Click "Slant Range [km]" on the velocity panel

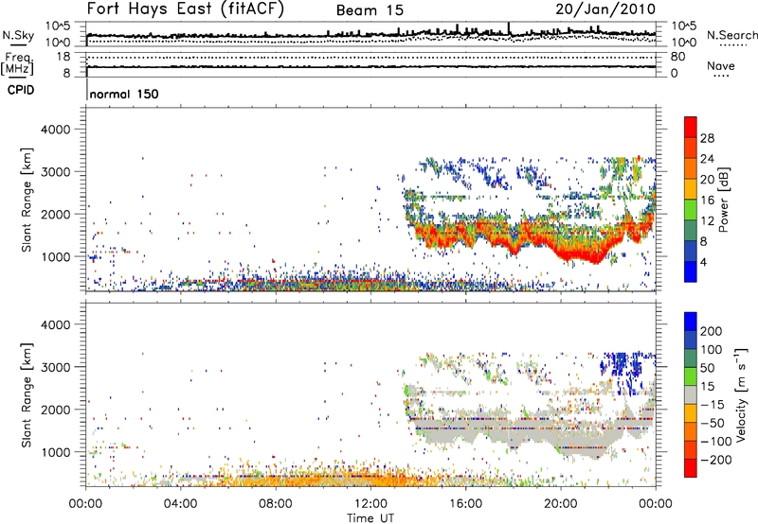click(x=27, y=394)
